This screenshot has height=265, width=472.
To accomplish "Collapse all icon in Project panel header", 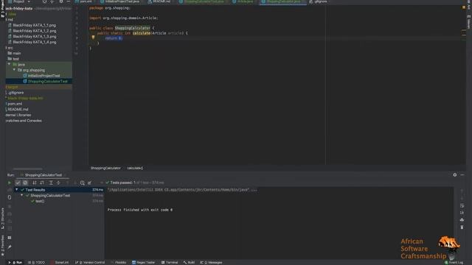I will click(x=52, y=1).
